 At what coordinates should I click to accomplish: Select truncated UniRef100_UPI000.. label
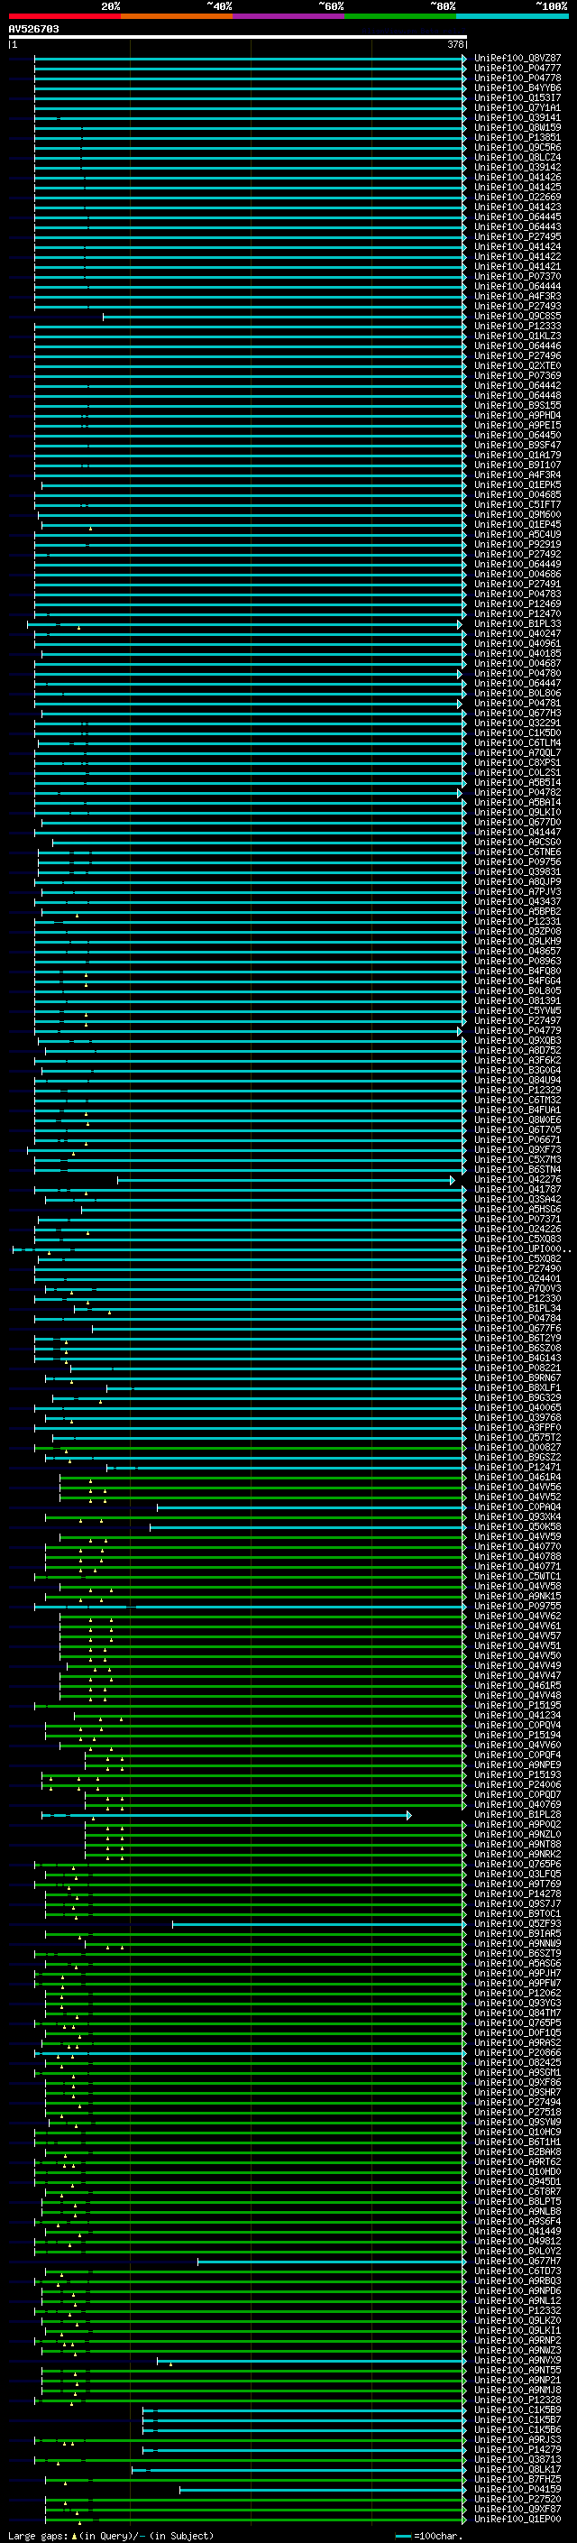[x=522, y=1249]
